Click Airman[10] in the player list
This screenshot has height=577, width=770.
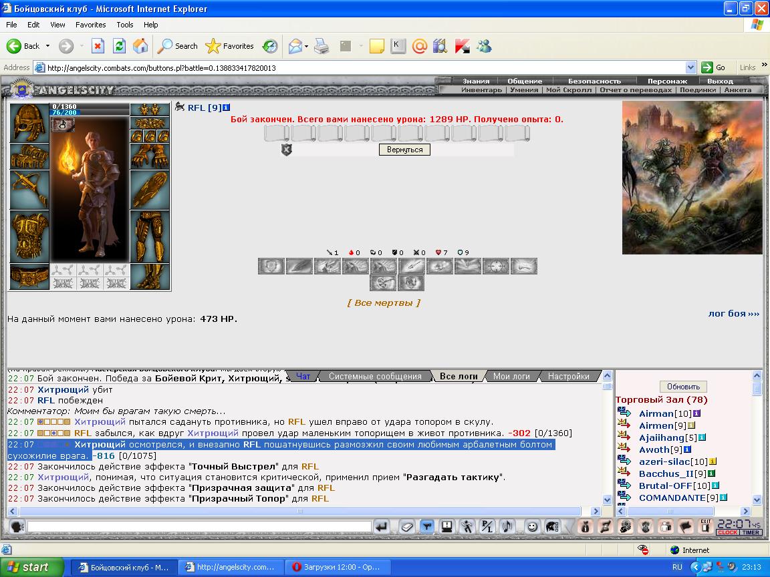click(664, 413)
